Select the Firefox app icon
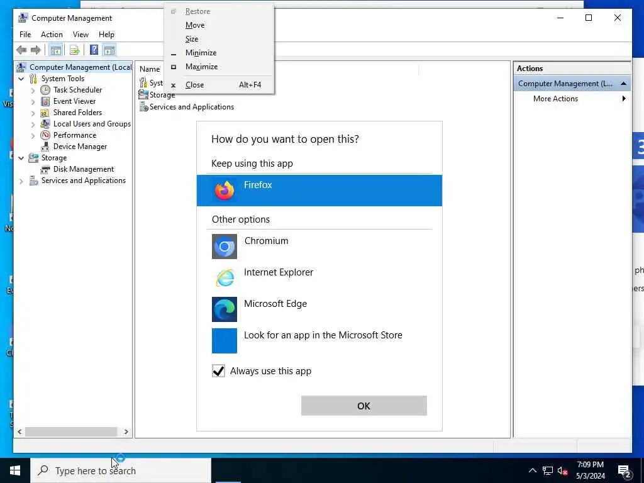This screenshot has width=644, height=483. pos(225,191)
